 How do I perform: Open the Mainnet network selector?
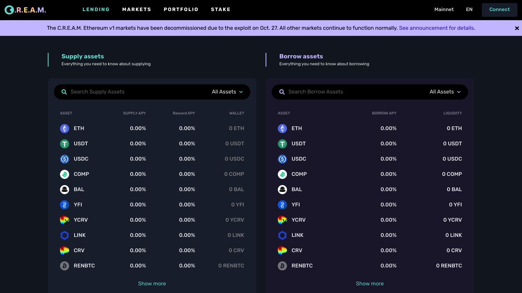coord(444,10)
